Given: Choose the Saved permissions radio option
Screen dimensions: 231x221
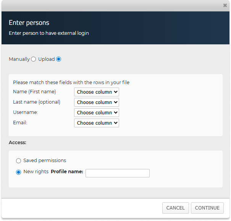Looking at the screenshot, I should pos(18,161).
